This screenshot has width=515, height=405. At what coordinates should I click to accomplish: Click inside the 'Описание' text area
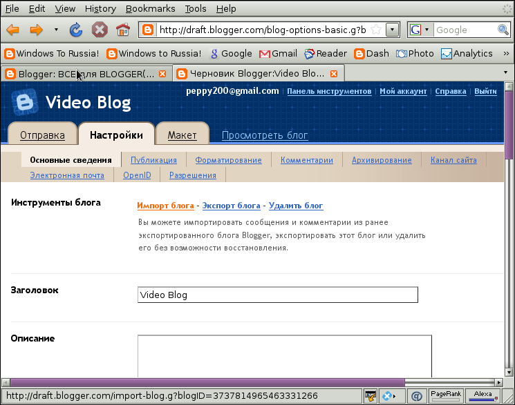click(284, 356)
